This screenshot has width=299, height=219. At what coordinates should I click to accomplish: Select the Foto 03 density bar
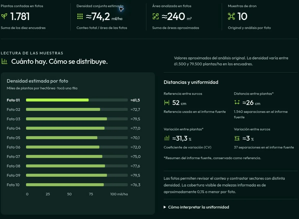tap(77, 119)
